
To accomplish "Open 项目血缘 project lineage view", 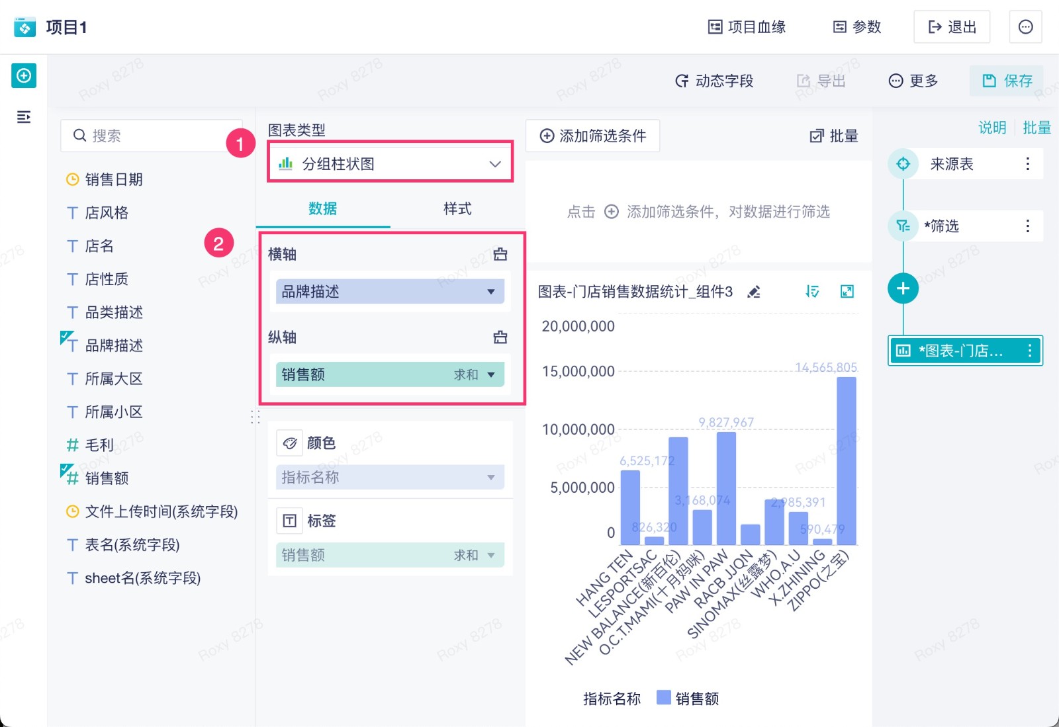I will coord(747,27).
